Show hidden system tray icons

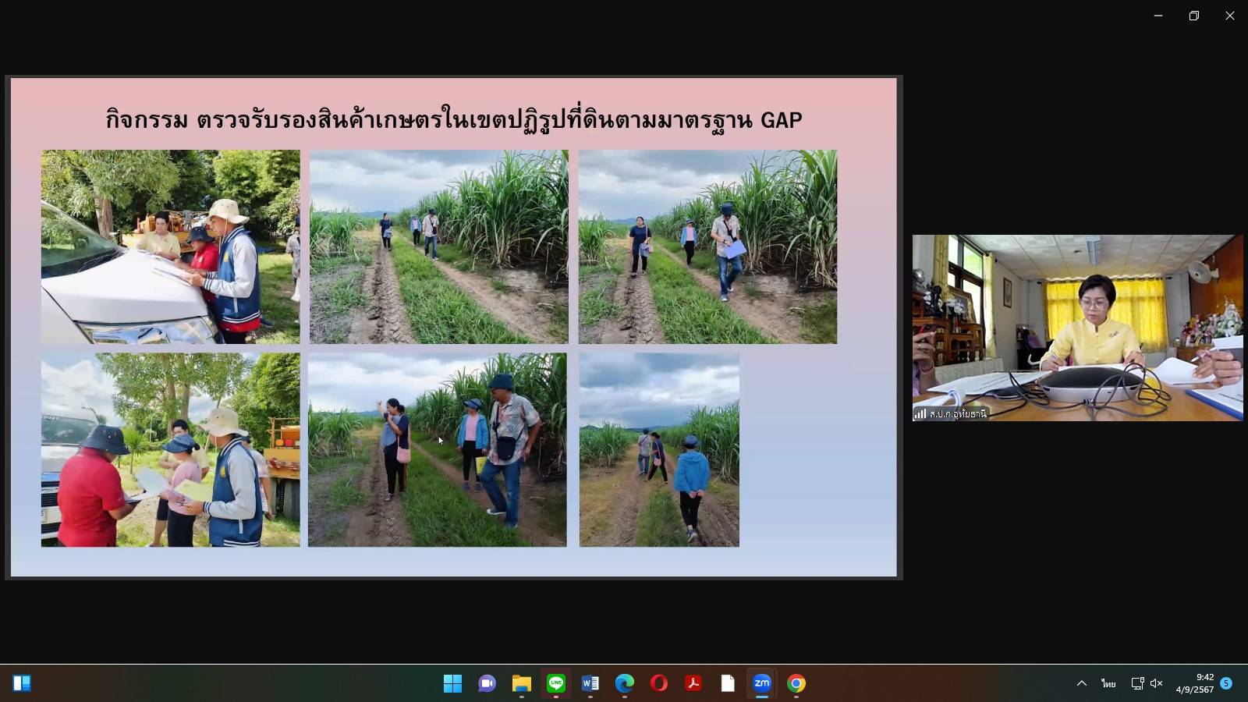coord(1081,683)
